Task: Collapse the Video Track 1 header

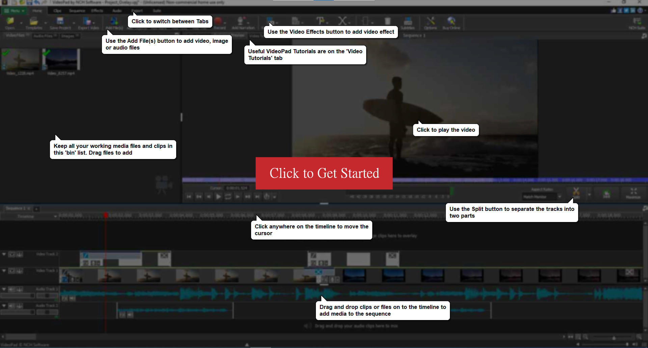Action: pyautogui.click(x=4, y=271)
